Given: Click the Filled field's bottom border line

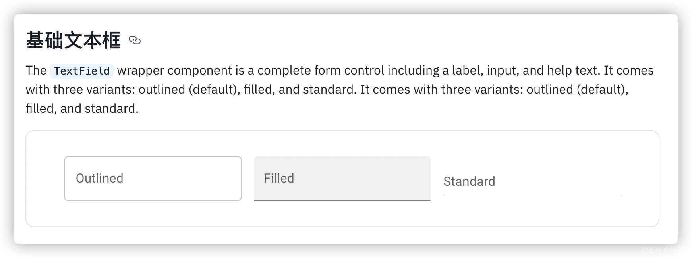Looking at the screenshot, I should pos(342,201).
